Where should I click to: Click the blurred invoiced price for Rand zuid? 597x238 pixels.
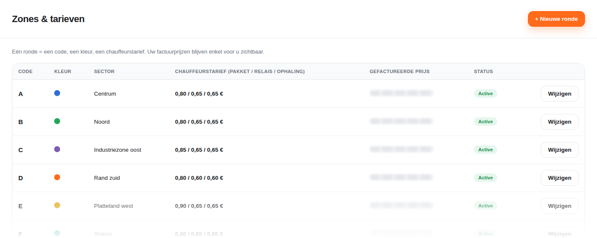click(401, 177)
